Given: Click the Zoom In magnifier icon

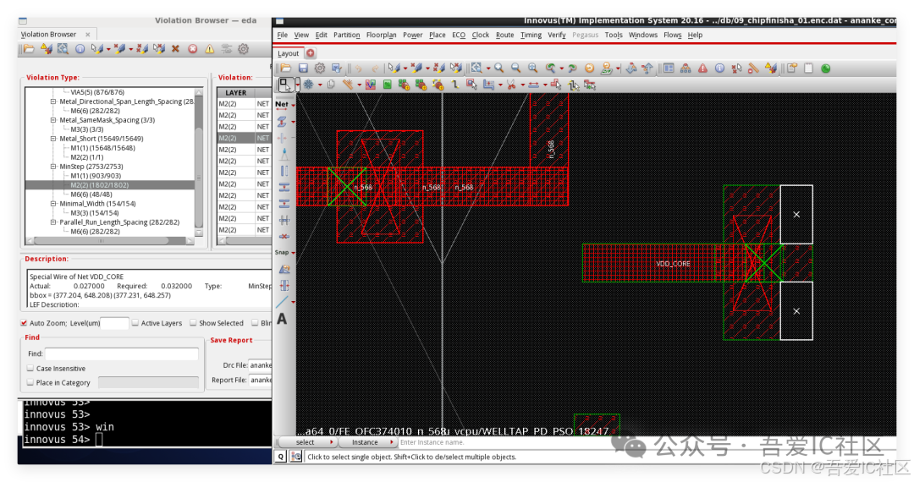Looking at the screenshot, I should [499, 68].
